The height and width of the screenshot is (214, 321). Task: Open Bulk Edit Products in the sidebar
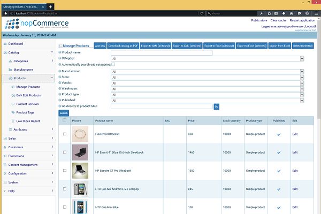(x=29, y=95)
